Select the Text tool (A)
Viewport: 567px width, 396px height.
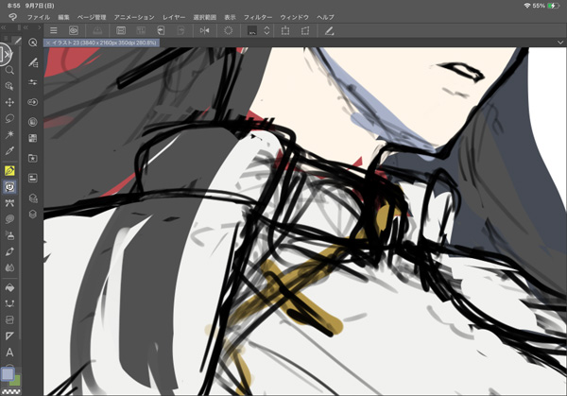pyautogui.click(x=10, y=353)
